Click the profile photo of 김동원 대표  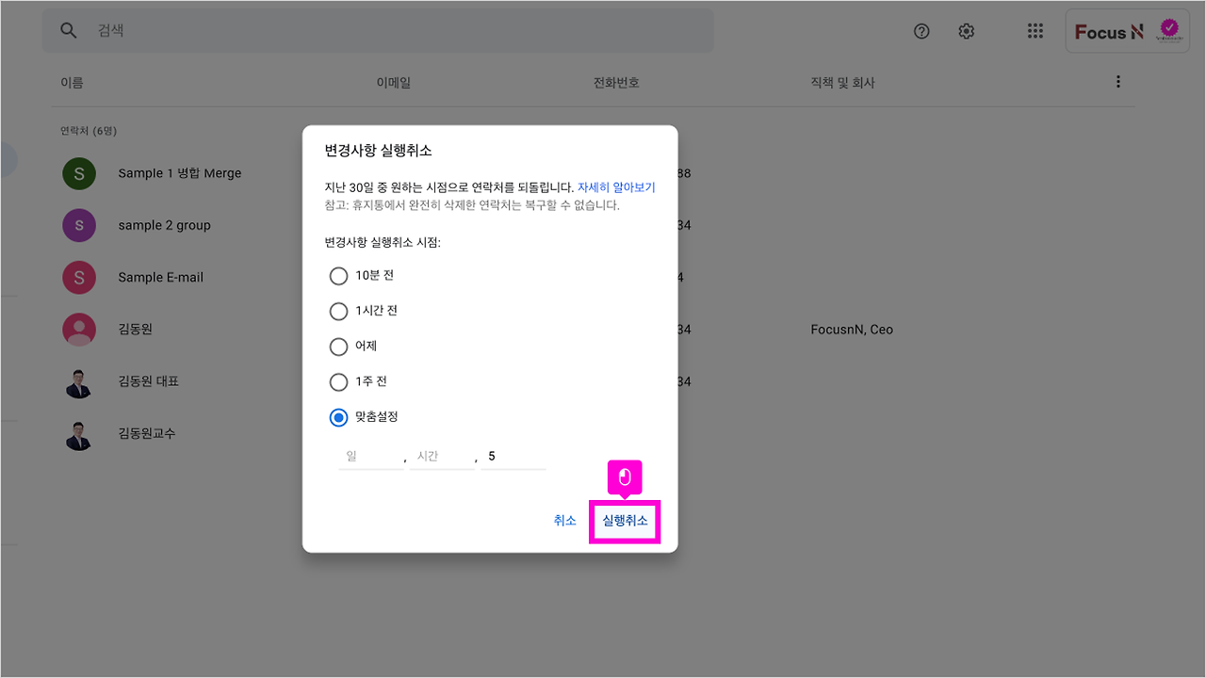(79, 381)
